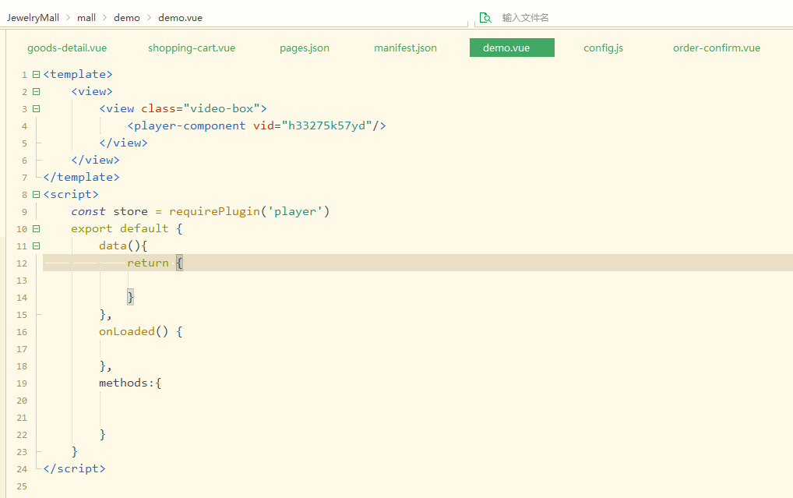Click the requirePlugin text on line 9
This screenshot has height=498, width=793.
[214, 211]
